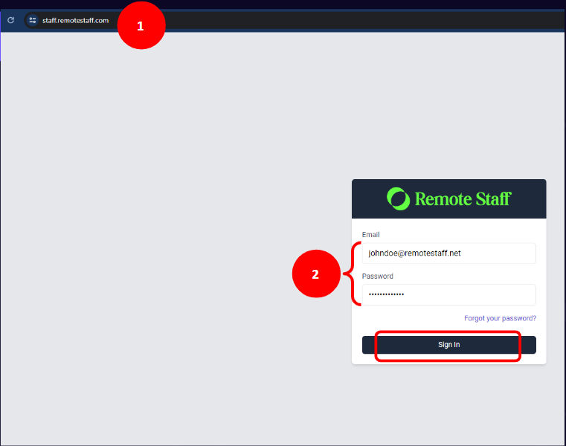This screenshot has width=566, height=446.
Task: Open the Forgot your password link
Action: [500, 318]
